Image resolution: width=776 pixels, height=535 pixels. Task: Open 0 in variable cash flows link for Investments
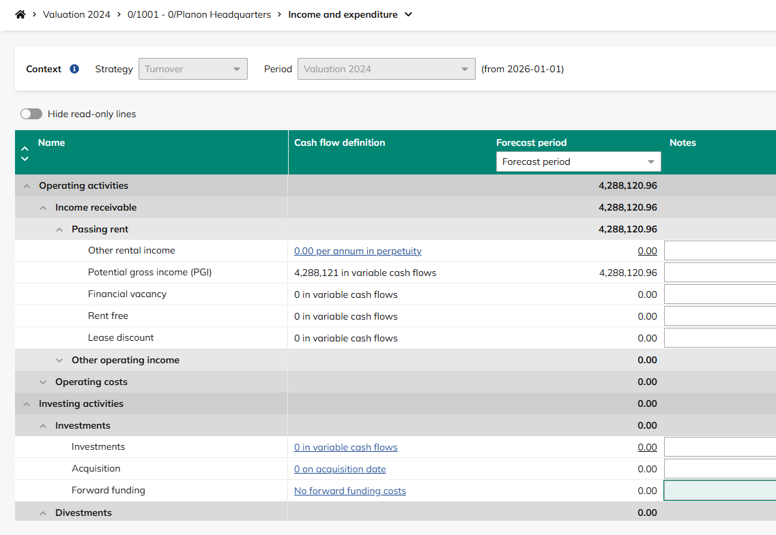[x=345, y=447]
